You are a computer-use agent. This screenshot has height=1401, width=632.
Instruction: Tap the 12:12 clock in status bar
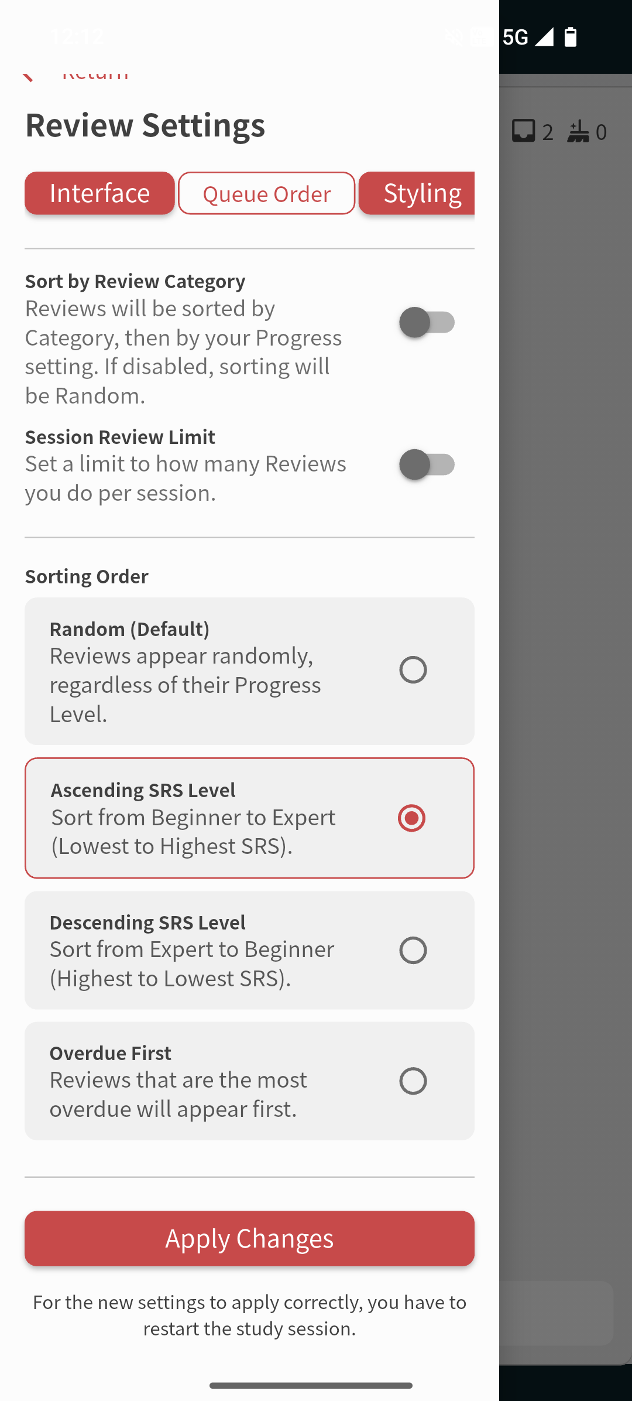pyautogui.click(x=77, y=37)
